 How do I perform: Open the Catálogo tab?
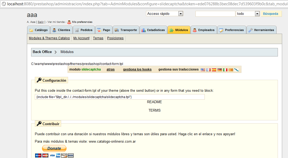pyautogui.click(x=39, y=30)
